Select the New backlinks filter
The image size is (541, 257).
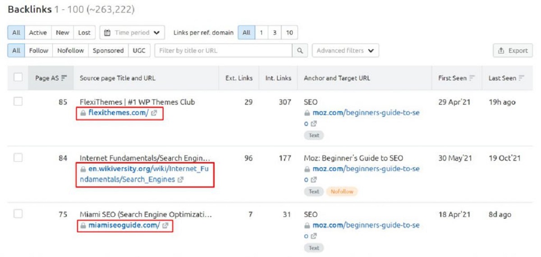click(x=63, y=32)
